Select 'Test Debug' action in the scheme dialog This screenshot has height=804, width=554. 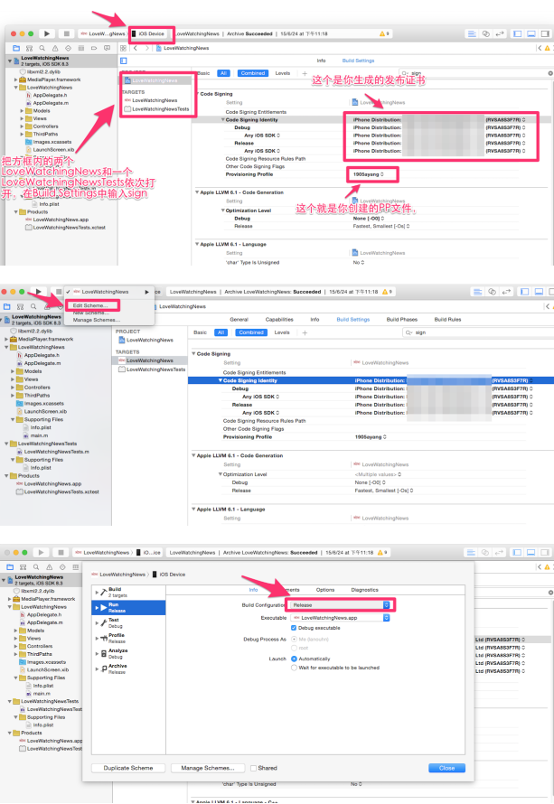pos(129,622)
